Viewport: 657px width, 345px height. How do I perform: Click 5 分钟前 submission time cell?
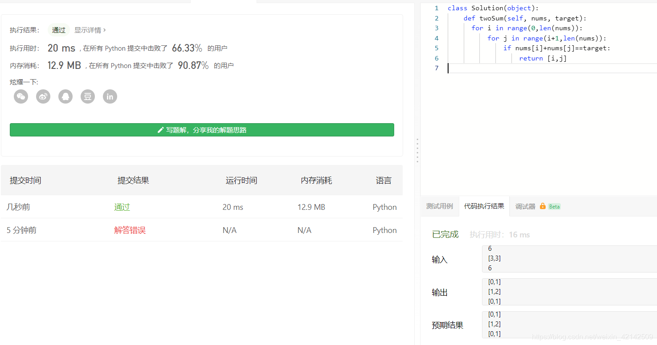pyautogui.click(x=21, y=230)
